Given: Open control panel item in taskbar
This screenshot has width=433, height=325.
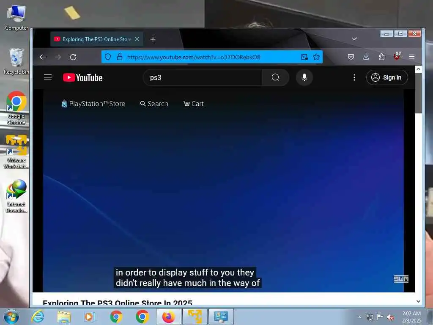Looking at the screenshot, I should [x=221, y=317].
